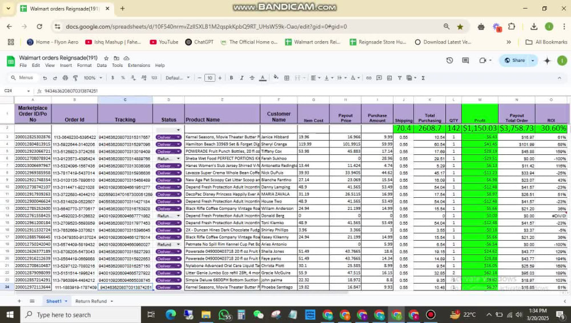Open the All Bookmarks folder
571x323 pixels.
546,42
